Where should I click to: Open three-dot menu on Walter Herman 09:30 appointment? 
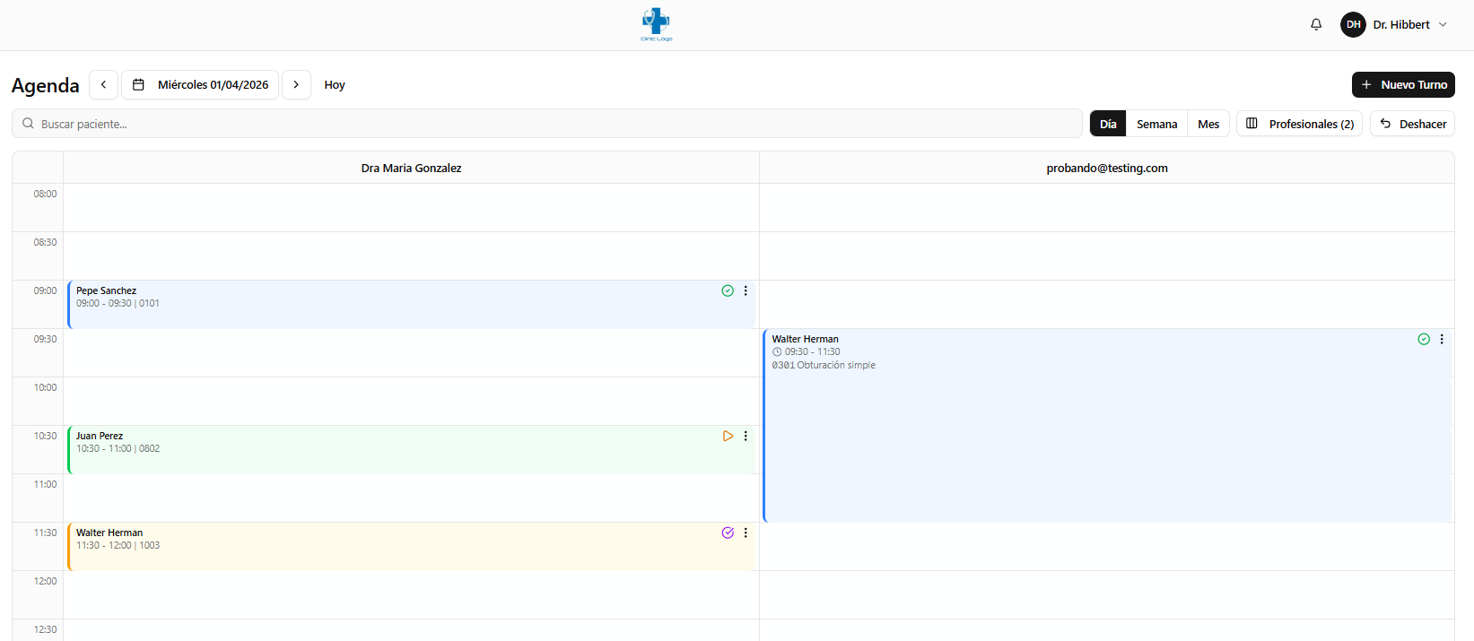[1442, 339]
